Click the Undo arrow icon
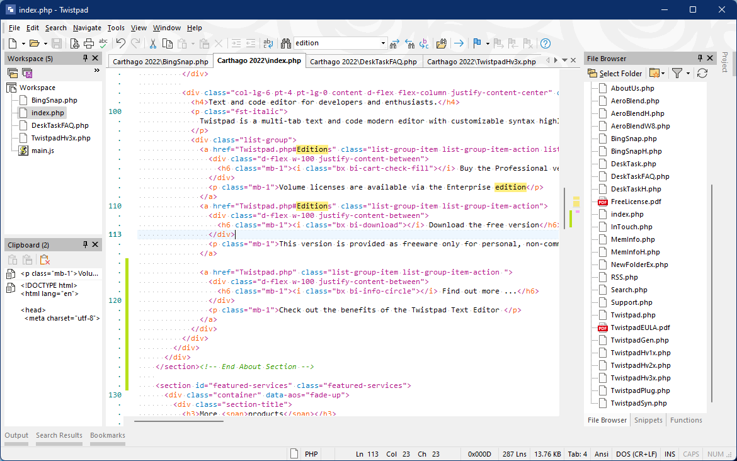This screenshot has height=461, width=737. point(120,43)
